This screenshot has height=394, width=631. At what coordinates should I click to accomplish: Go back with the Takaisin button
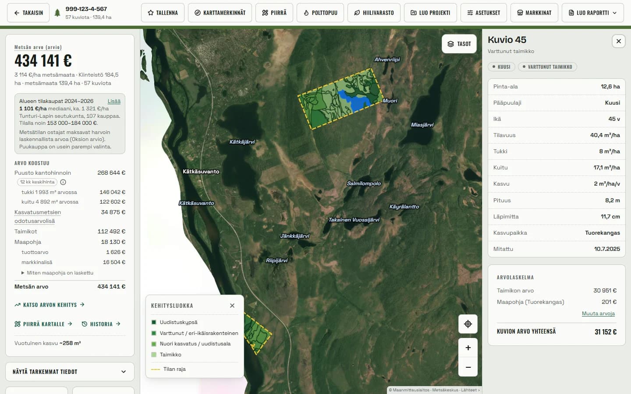pyautogui.click(x=28, y=13)
